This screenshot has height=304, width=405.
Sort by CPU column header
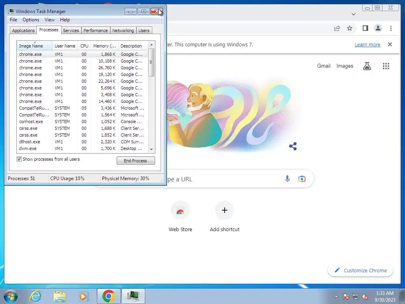84,46
